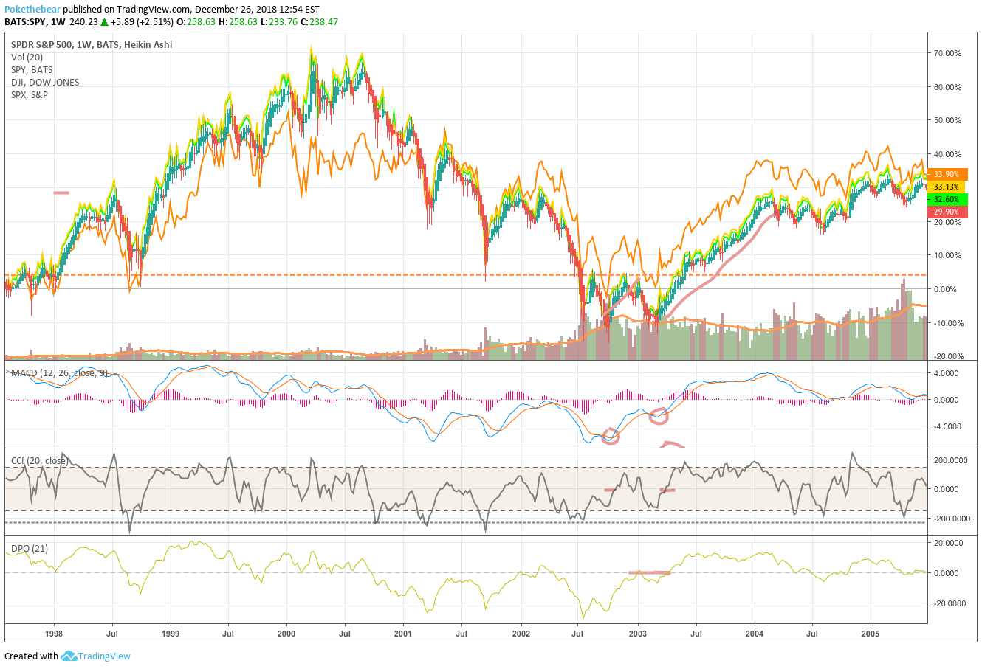The image size is (982, 669).
Task: Click the TradingView cloud logo icon
Action: pyautogui.click(x=69, y=656)
